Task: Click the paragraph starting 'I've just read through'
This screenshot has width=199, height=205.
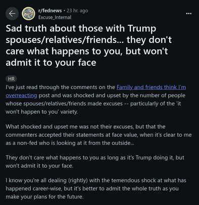Action: point(96,99)
